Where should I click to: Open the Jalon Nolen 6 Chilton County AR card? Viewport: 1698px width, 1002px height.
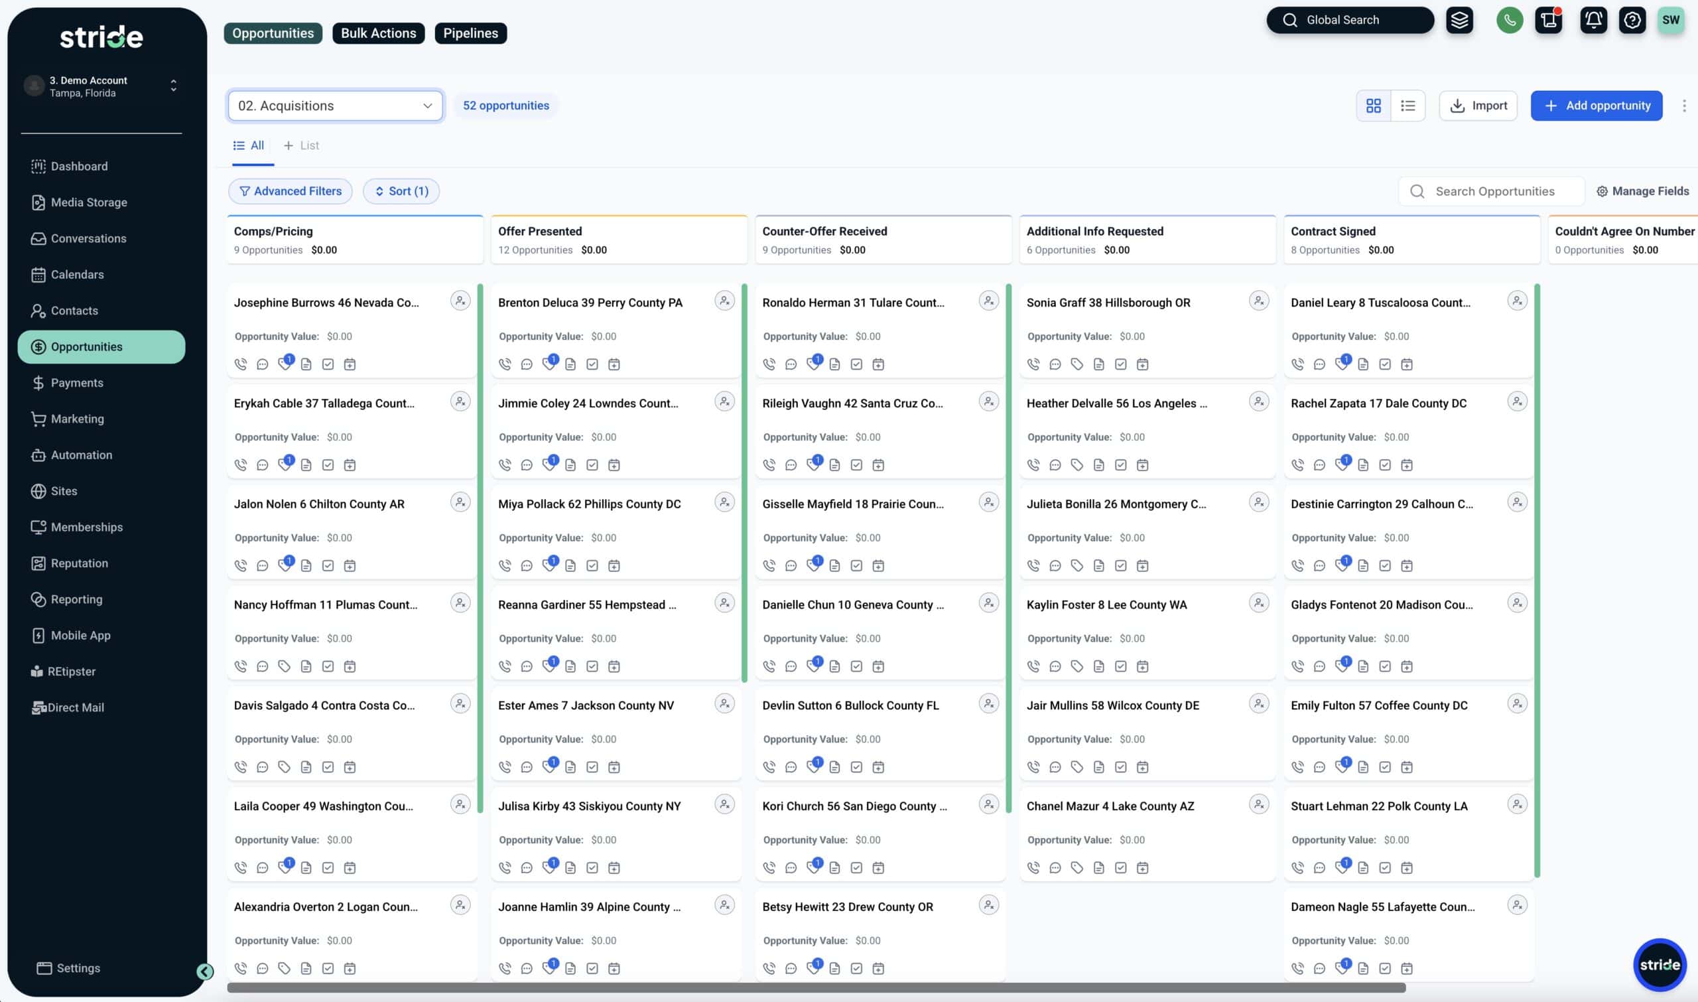pos(351,532)
